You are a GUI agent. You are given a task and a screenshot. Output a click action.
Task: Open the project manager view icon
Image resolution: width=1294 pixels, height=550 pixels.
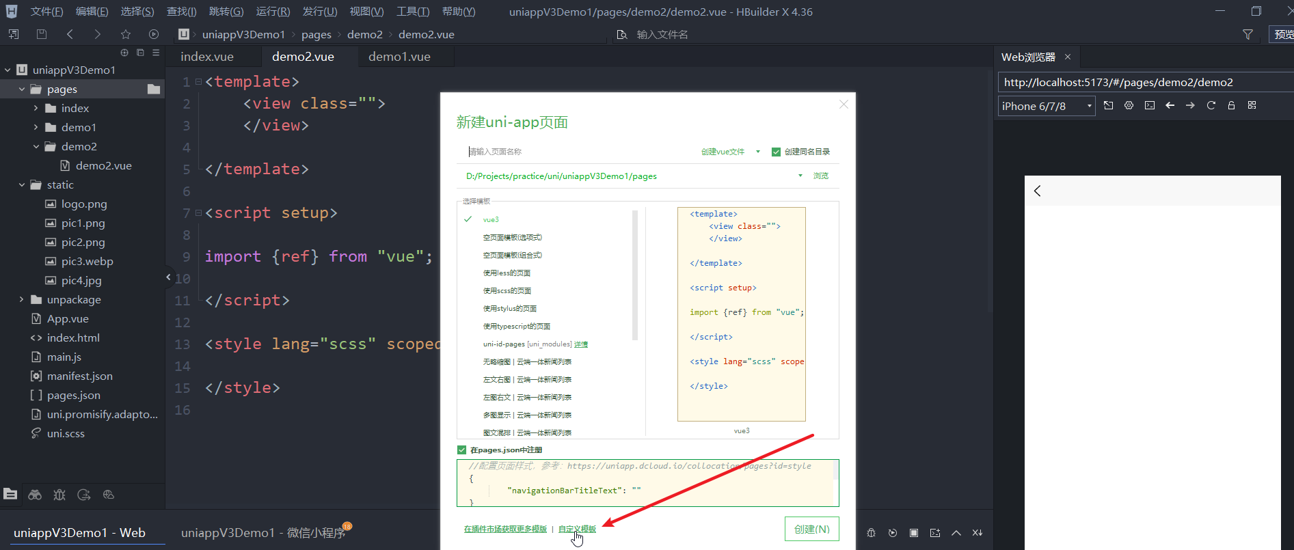[x=10, y=494]
